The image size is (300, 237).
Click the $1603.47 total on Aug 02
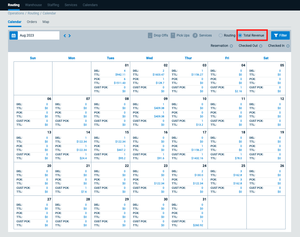pos(158,74)
